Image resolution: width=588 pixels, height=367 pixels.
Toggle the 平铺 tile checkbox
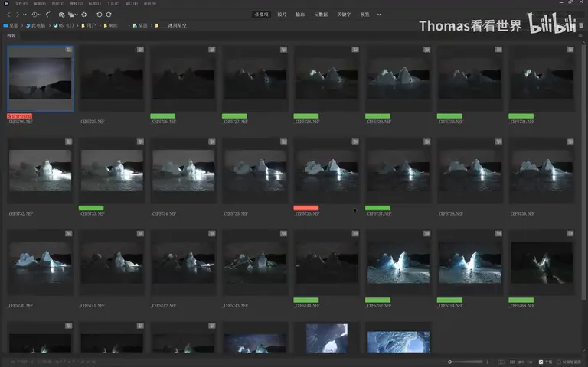(x=541, y=362)
